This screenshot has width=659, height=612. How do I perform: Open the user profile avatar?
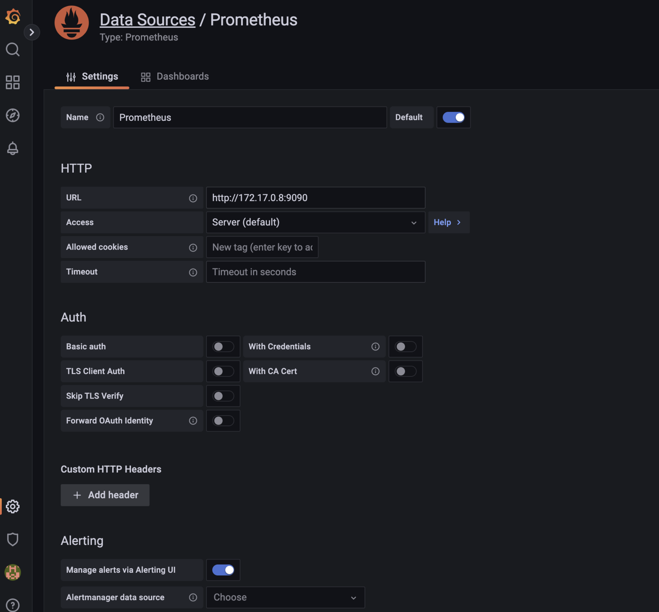13,572
